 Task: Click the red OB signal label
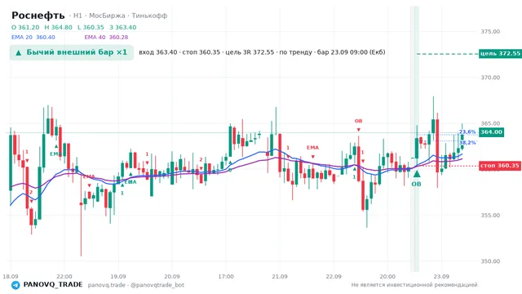(x=359, y=121)
